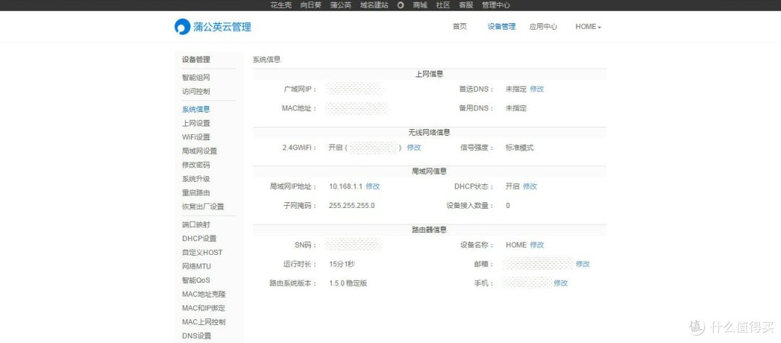
Task: Select 自定义HOST in sidebar
Action: (x=202, y=253)
